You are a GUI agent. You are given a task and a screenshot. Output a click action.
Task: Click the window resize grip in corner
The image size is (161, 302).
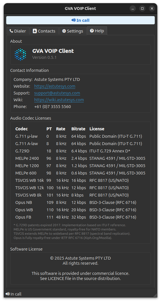[155, 295]
